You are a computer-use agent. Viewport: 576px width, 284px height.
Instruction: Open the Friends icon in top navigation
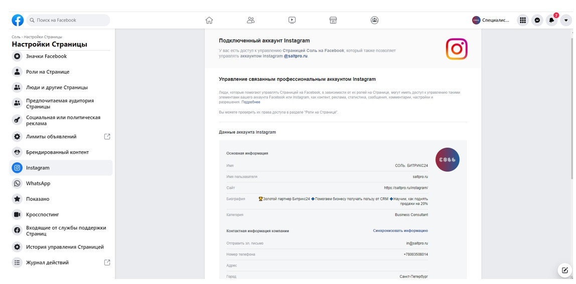pyautogui.click(x=251, y=20)
